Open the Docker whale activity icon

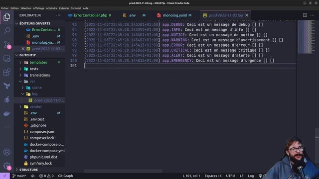[x=6, y=113]
